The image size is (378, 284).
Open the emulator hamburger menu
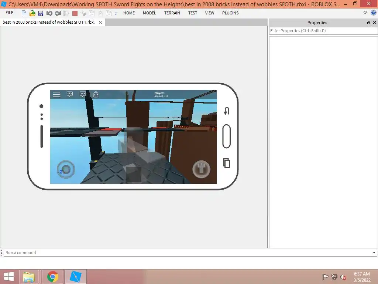point(56,94)
